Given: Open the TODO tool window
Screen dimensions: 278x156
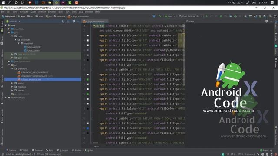Looking at the screenshot, I should tap(24, 150).
